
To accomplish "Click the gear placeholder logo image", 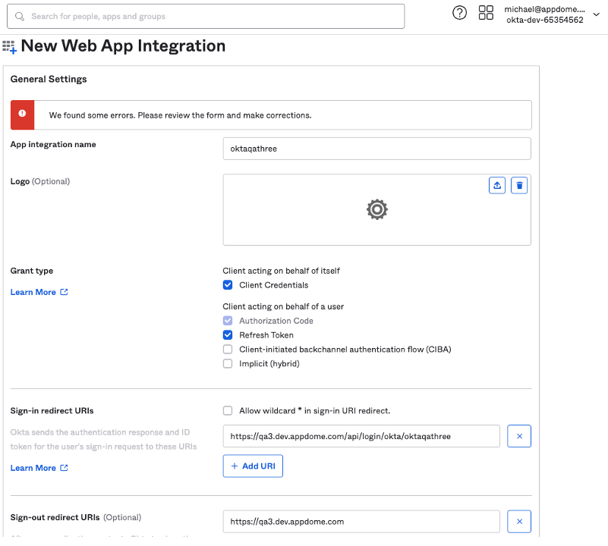I will click(x=376, y=209).
